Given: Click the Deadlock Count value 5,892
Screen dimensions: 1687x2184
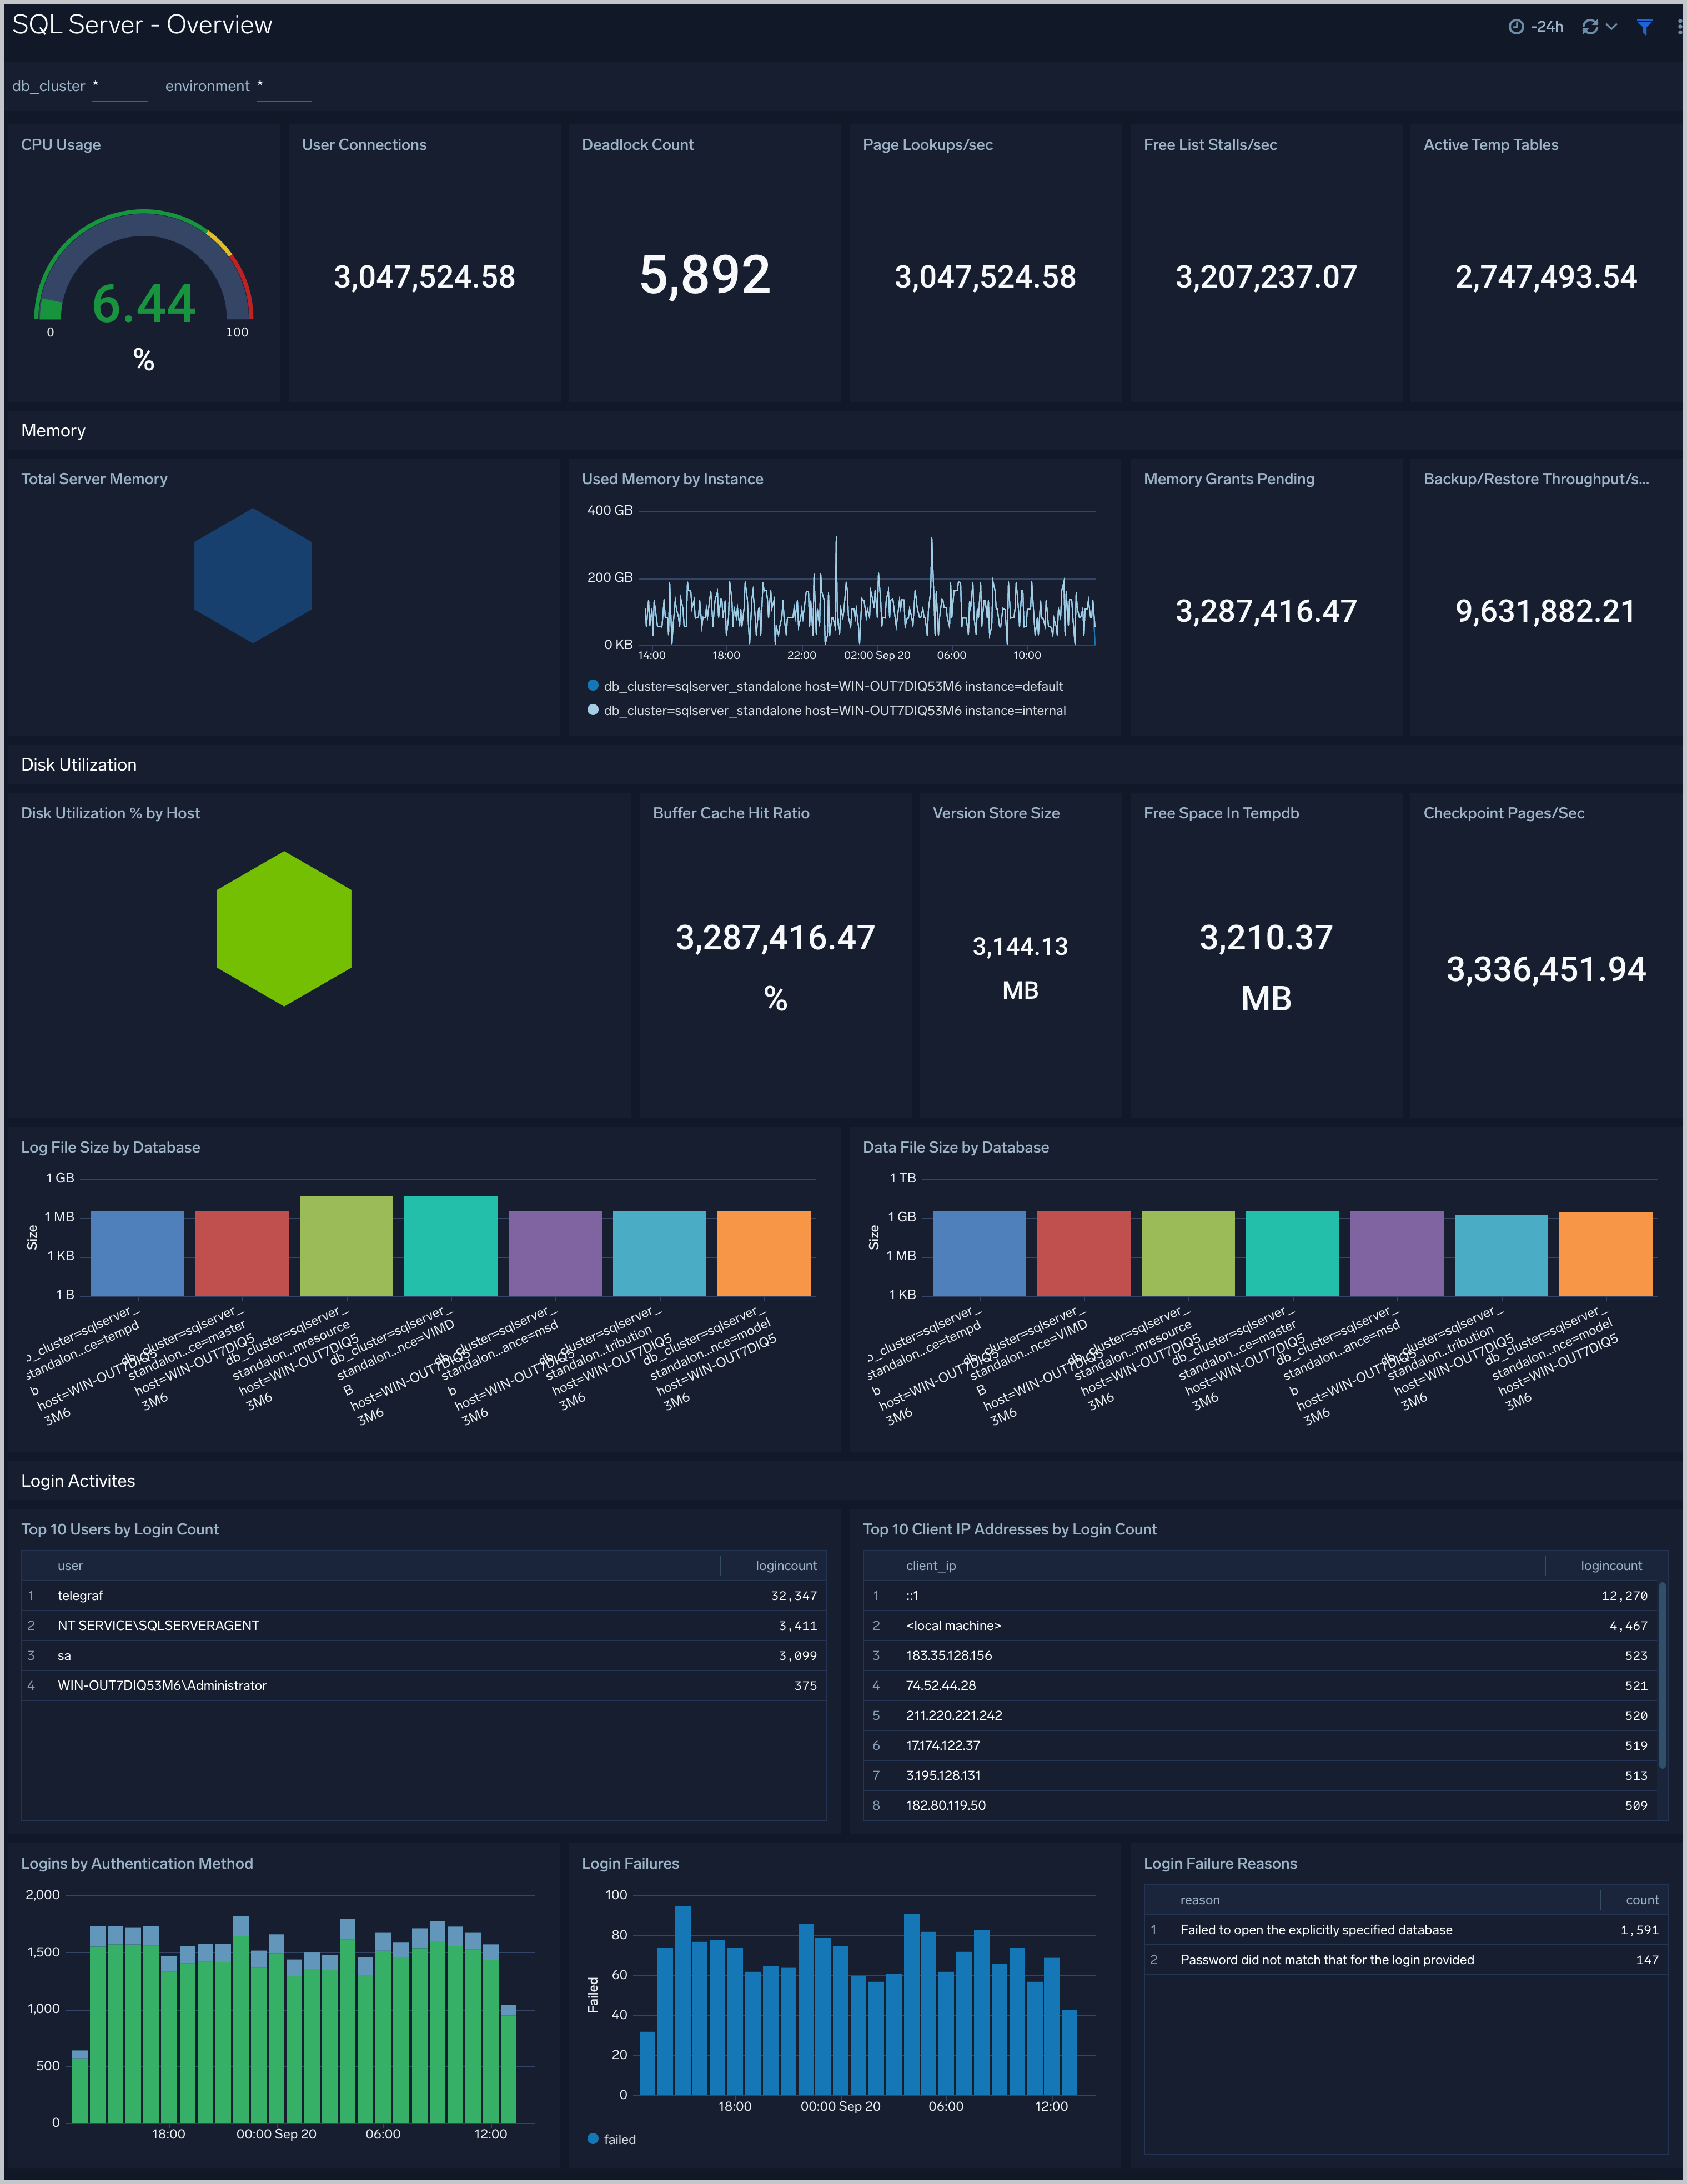Looking at the screenshot, I should point(705,275).
